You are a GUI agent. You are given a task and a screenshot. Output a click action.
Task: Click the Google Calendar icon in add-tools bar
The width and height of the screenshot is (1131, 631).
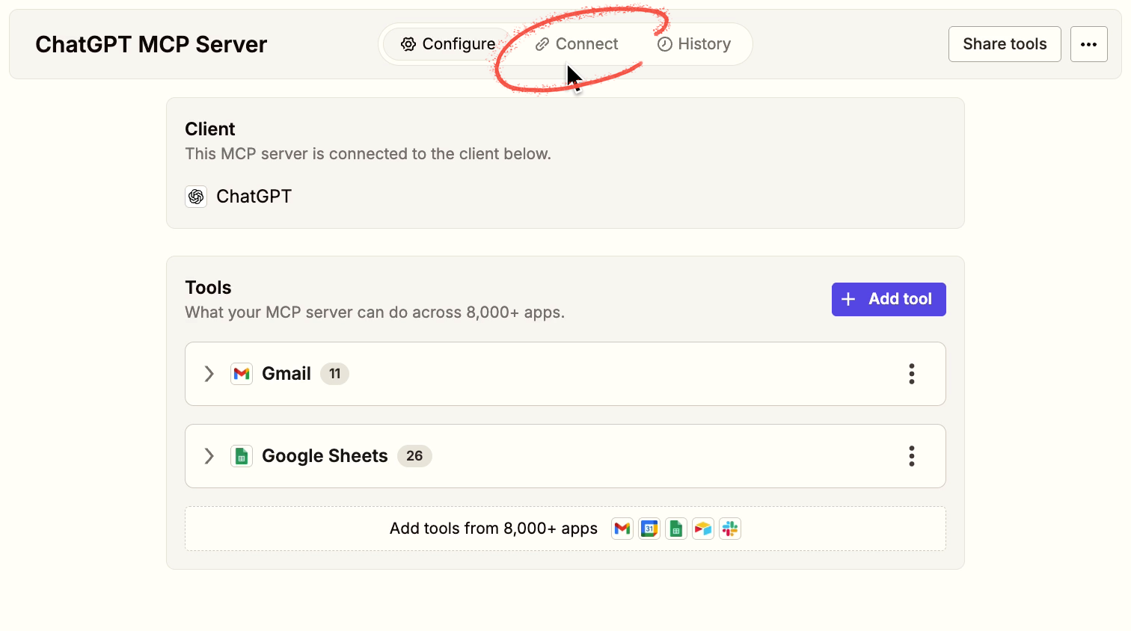tap(649, 529)
